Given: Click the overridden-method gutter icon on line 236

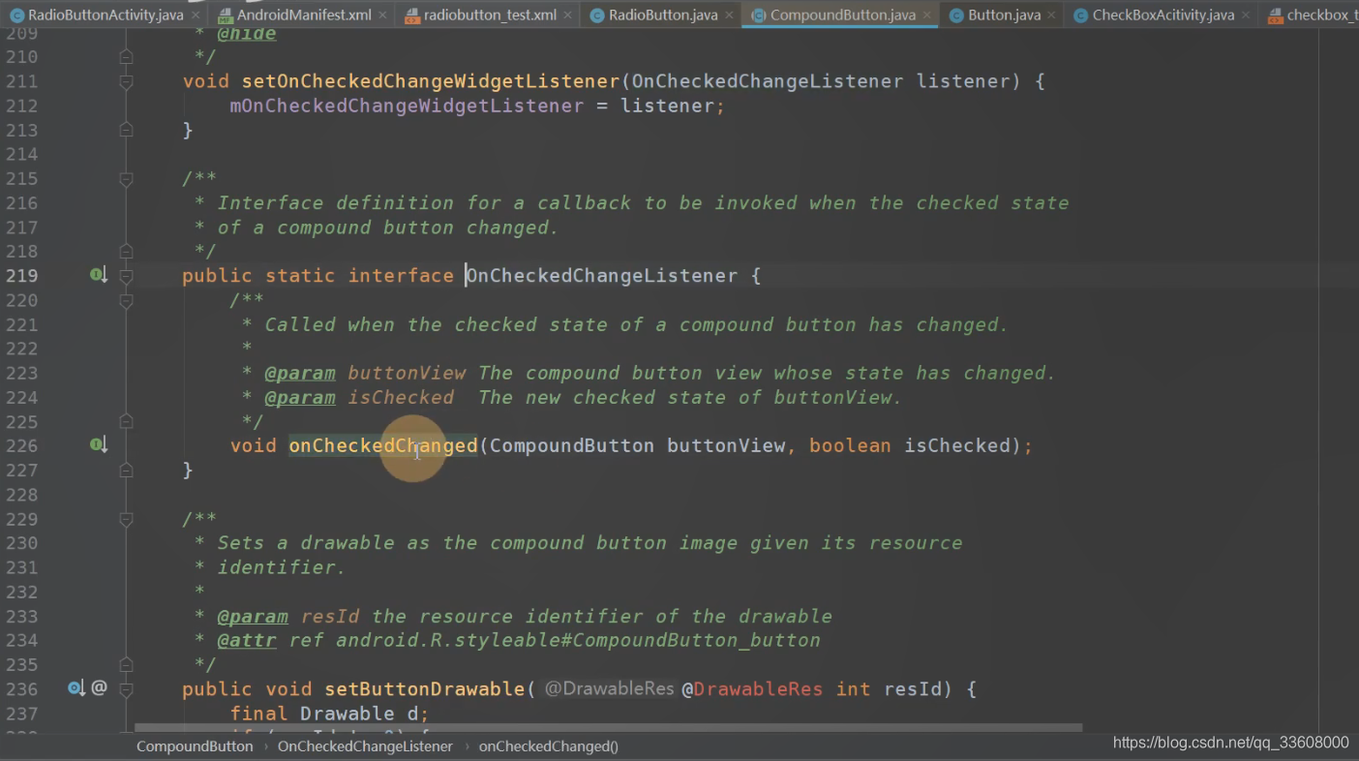Looking at the screenshot, I should [76, 688].
